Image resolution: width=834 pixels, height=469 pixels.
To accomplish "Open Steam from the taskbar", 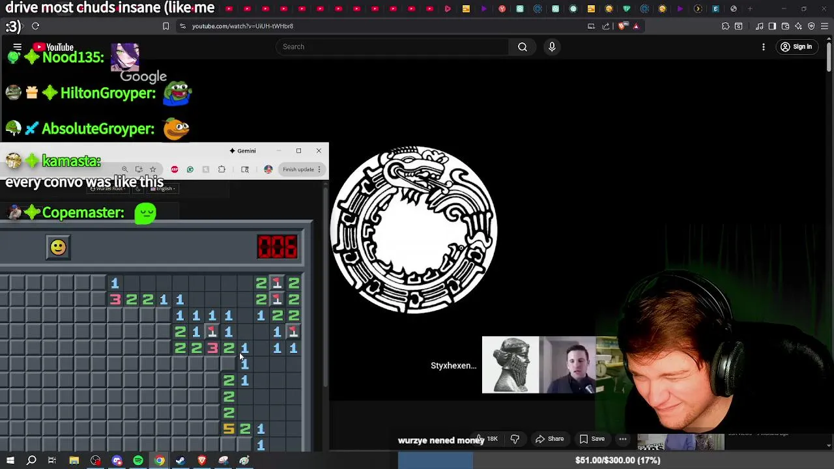I will 180,461.
